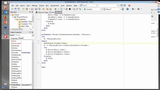Click the Windows Start button

click(x=5, y=3)
